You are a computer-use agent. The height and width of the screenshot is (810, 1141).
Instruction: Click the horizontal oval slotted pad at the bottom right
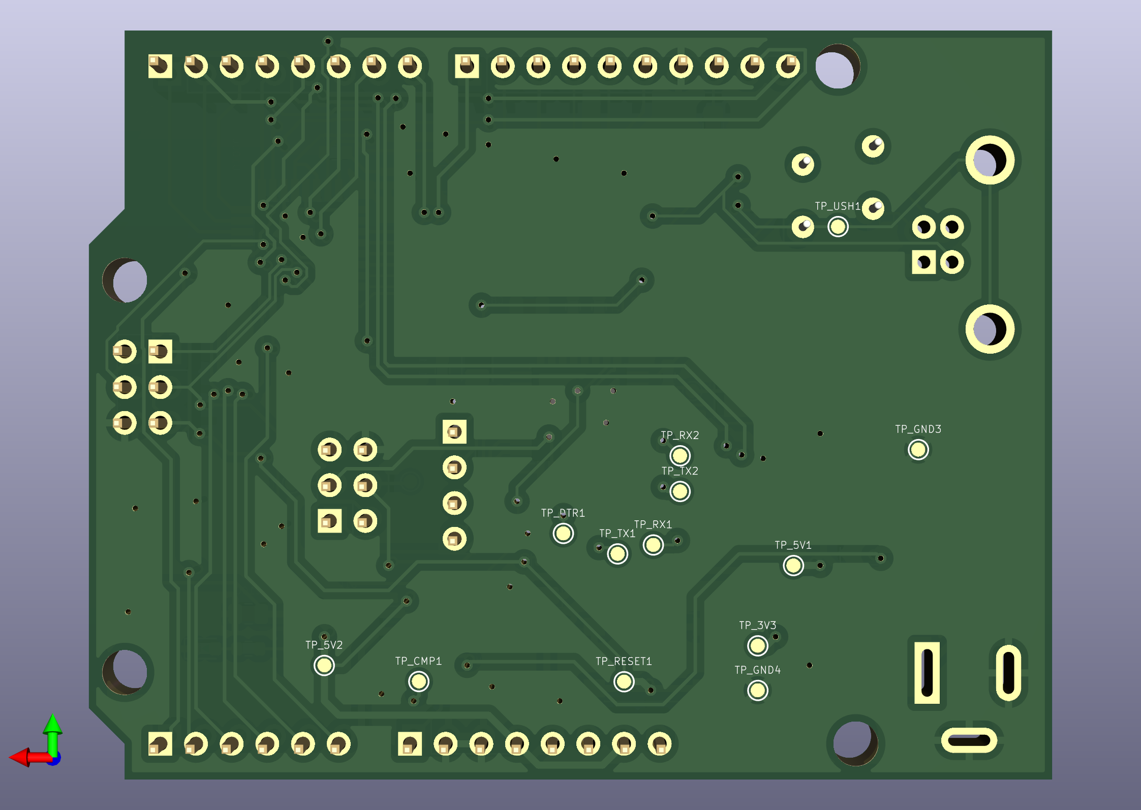[x=969, y=741]
